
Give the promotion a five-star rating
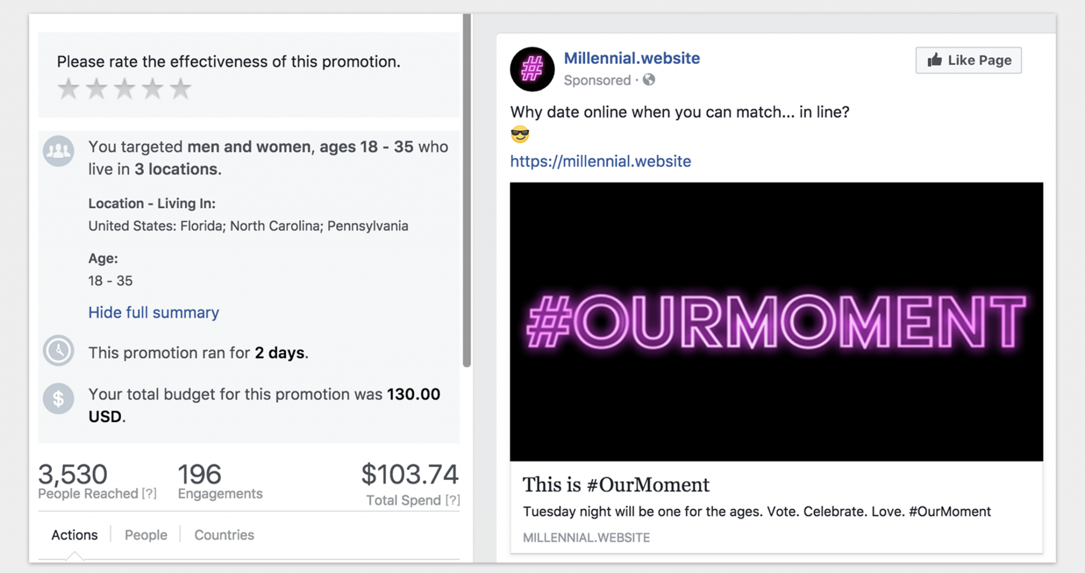click(181, 88)
